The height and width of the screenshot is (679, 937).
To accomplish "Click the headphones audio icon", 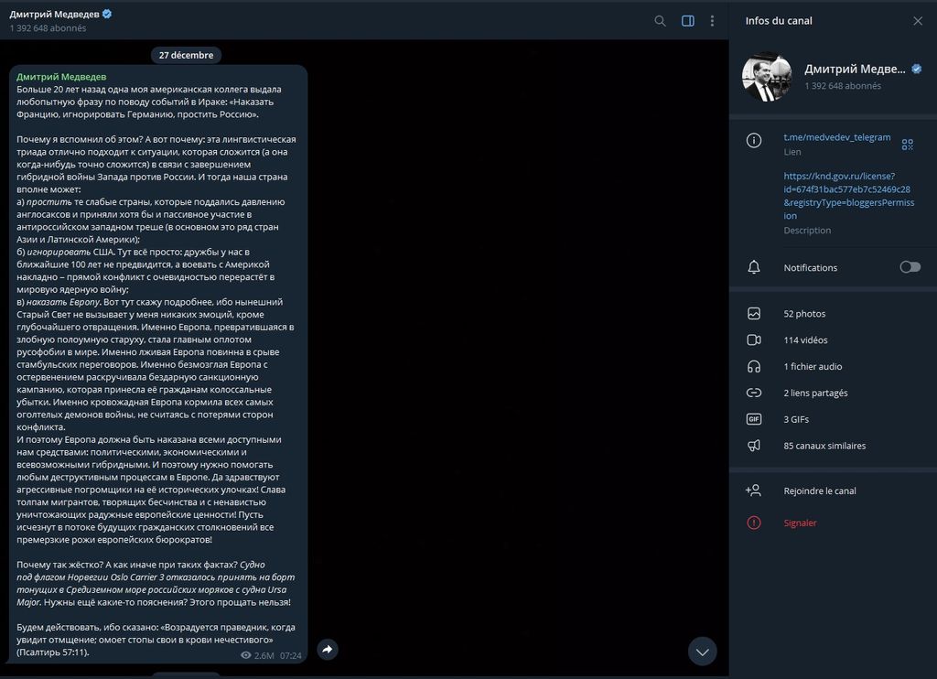I will [754, 366].
